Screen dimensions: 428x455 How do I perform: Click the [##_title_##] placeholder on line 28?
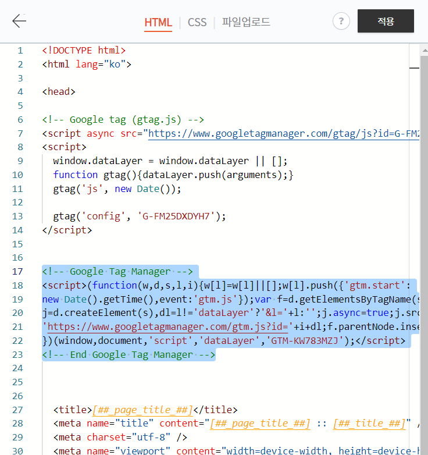coord(369,424)
